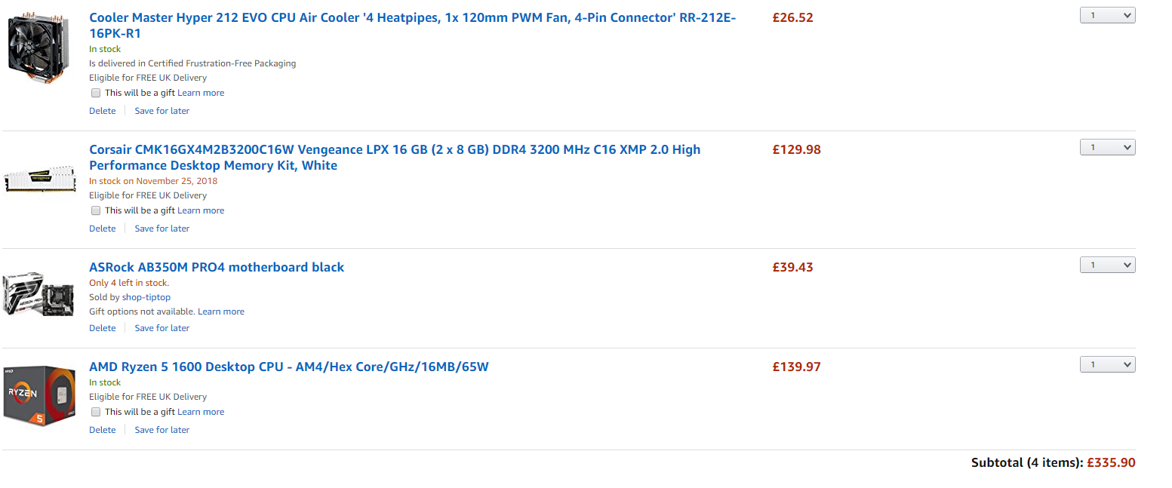1172x488 pixels.
Task: Visit the shop-tiptop seller link
Action: [x=146, y=297]
